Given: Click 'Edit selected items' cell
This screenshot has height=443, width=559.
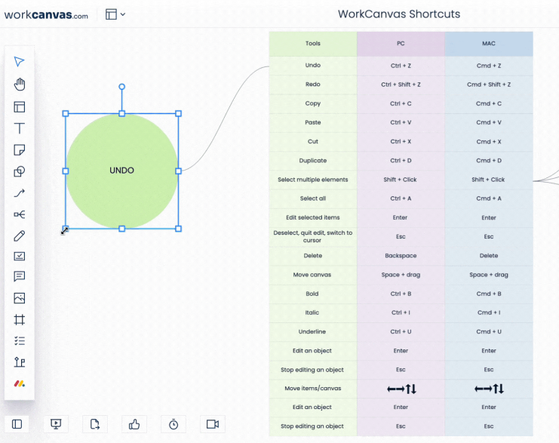Looking at the screenshot, I should [x=312, y=217].
